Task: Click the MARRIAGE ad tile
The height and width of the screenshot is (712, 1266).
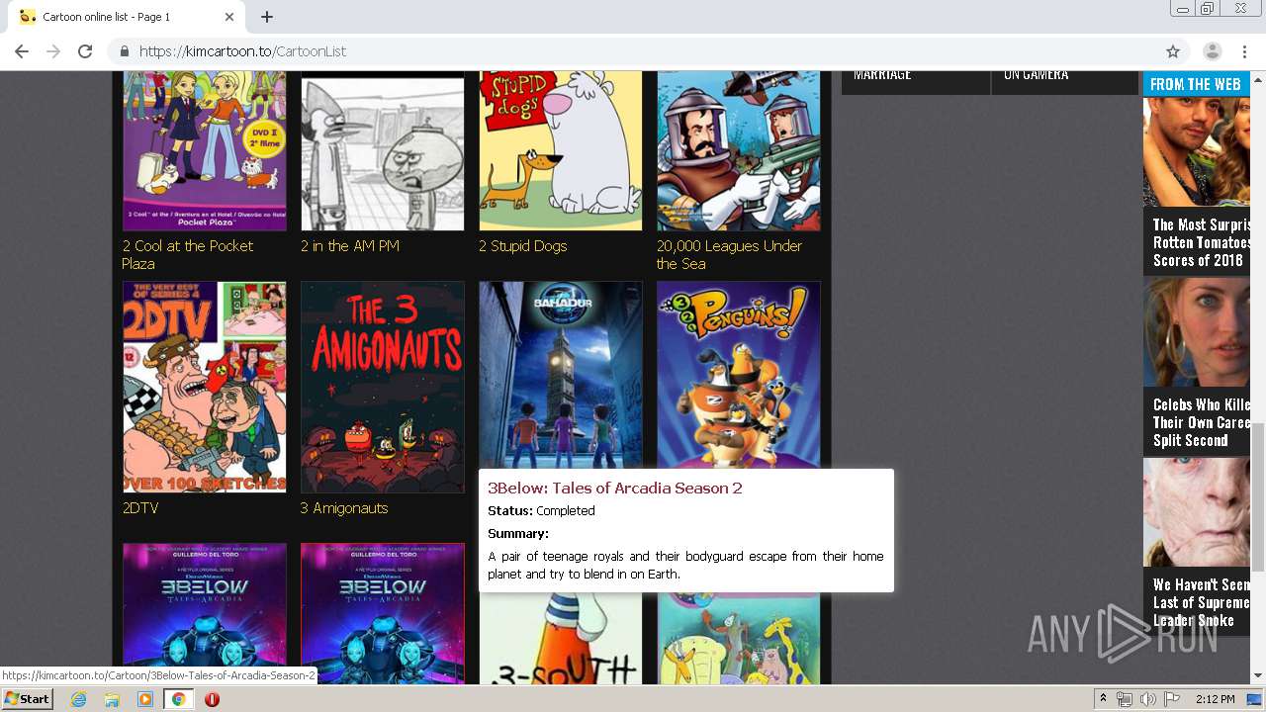Action: point(915,82)
